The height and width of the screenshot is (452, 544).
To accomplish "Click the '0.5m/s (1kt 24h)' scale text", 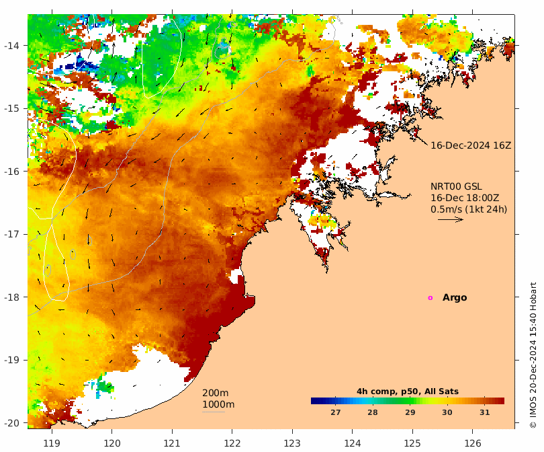I will [469, 209].
